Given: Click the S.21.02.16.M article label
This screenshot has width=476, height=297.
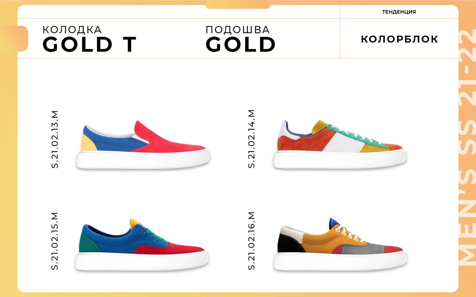Looking at the screenshot, I should [x=251, y=241].
